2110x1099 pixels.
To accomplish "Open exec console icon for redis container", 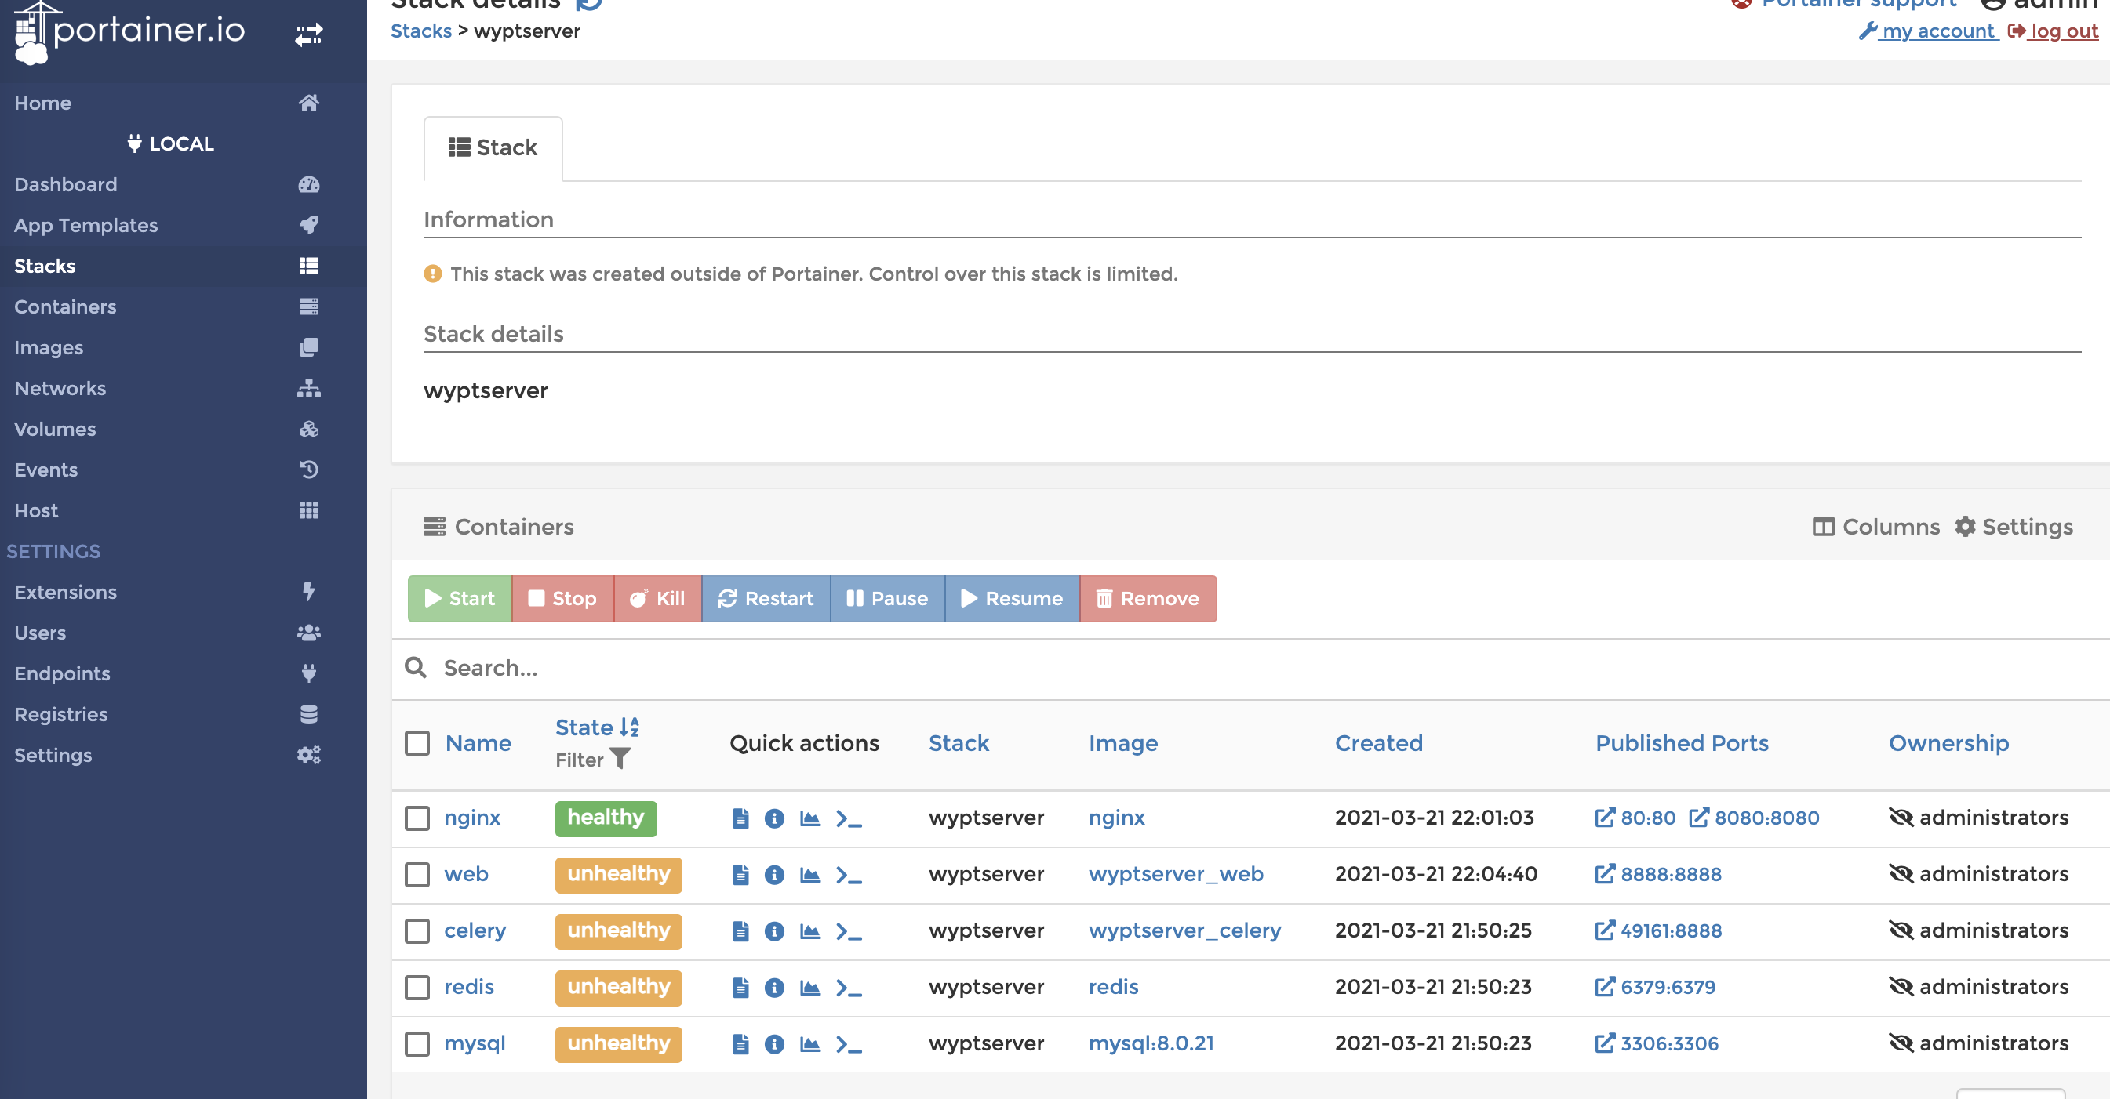I will (849, 988).
